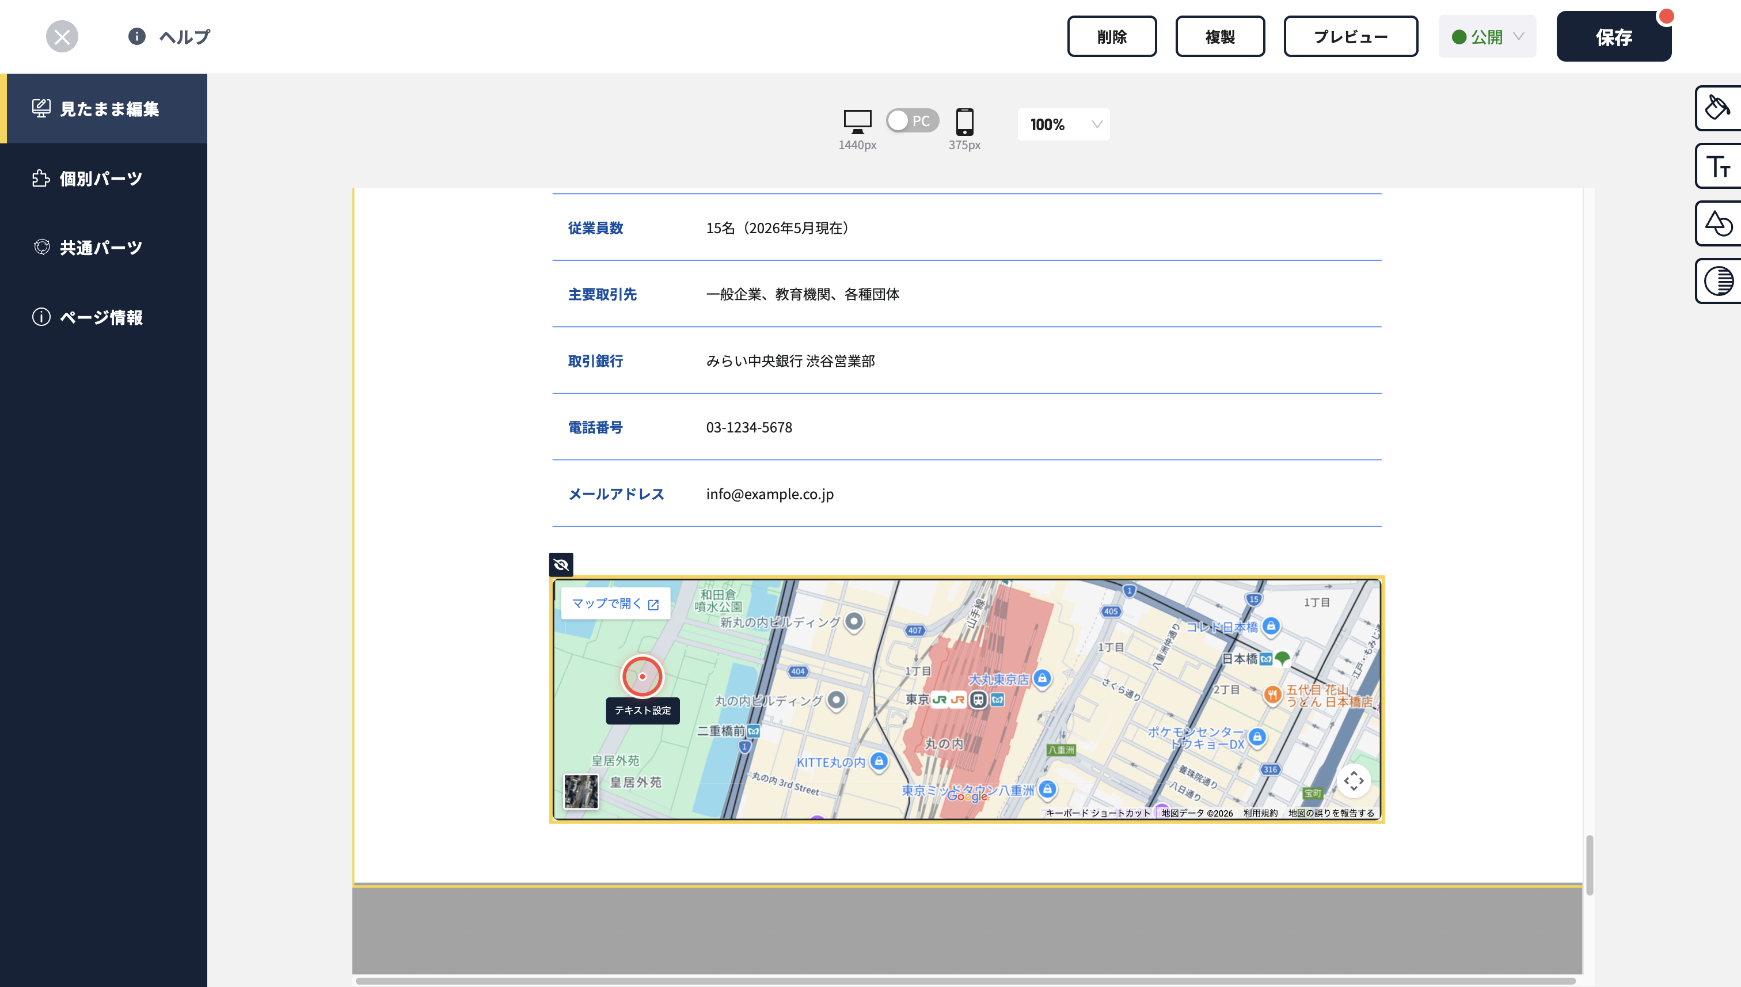Click the horizontal scrollbar at the bottom
The width and height of the screenshot is (1741, 987).
coord(965,980)
